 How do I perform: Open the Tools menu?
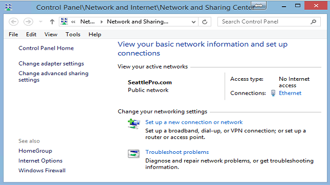73,34
